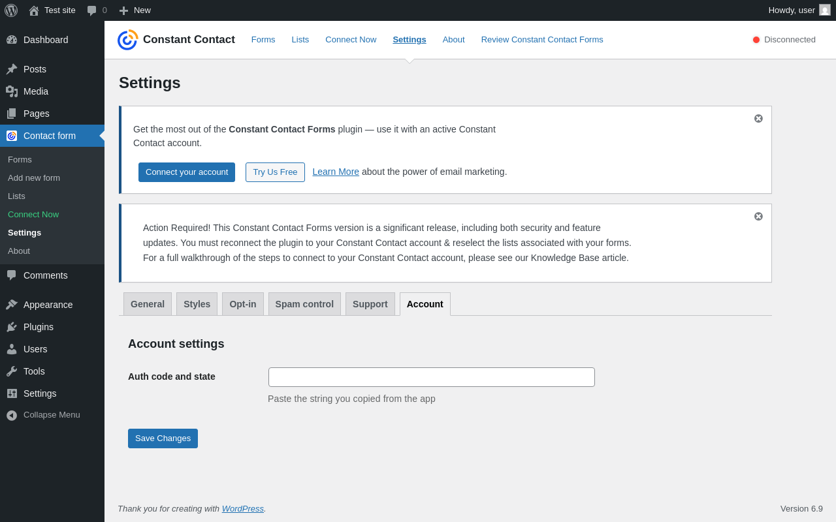The width and height of the screenshot is (836, 522).
Task: Collapse the admin sidebar menu
Action: (x=52, y=415)
